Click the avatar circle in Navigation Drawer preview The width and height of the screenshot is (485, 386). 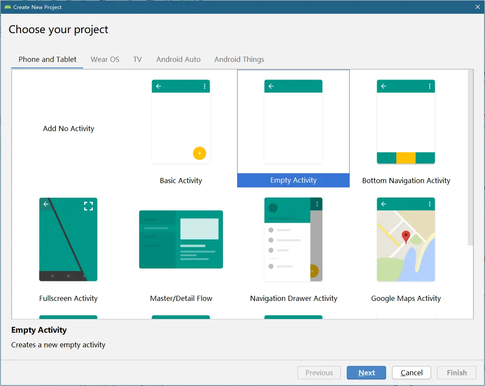tap(273, 208)
